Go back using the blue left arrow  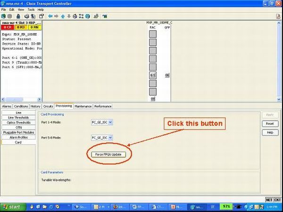click(50, 16)
